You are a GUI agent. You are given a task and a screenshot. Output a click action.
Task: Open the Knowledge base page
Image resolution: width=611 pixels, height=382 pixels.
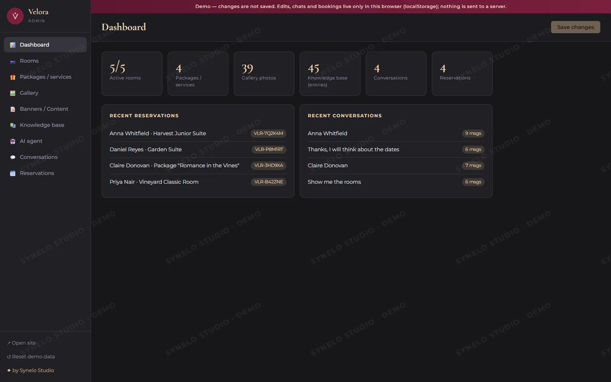click(45, 125)
